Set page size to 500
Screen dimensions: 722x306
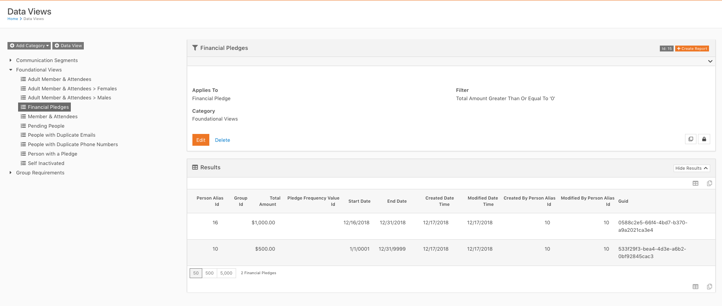pyautogui.click(x=209, y=273)
